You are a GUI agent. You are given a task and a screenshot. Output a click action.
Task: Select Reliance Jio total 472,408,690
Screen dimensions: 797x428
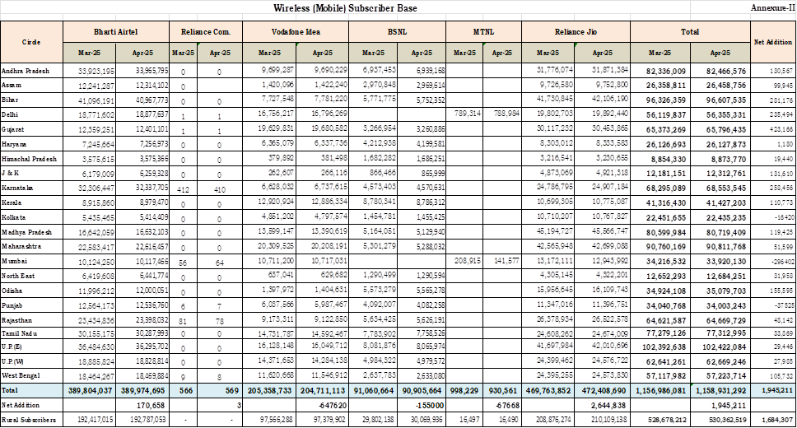coord(603,391)
